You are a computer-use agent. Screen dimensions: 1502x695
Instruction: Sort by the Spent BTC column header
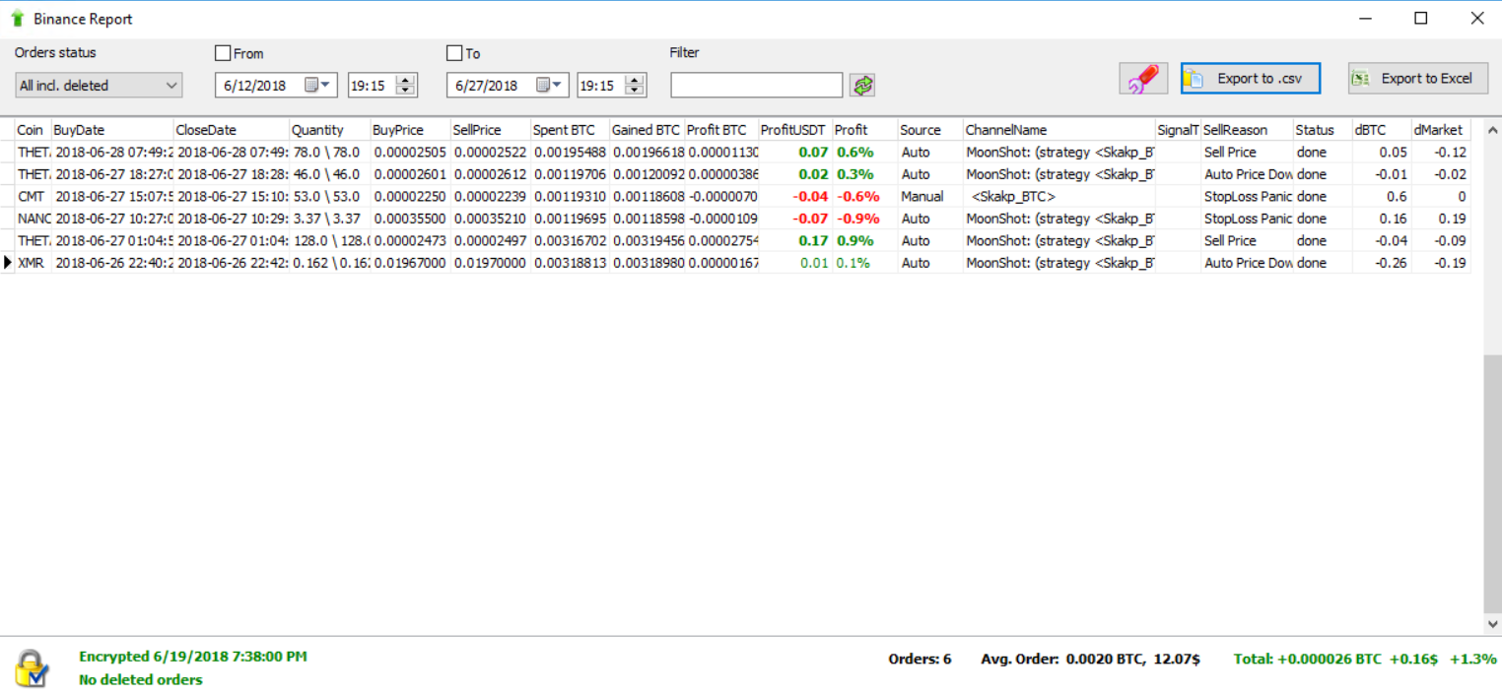[570, 130]
